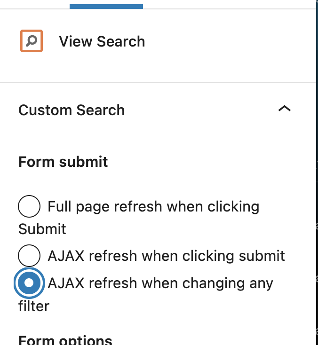Click the wrapped word 'filter' of the third option

tap(34, 306)
